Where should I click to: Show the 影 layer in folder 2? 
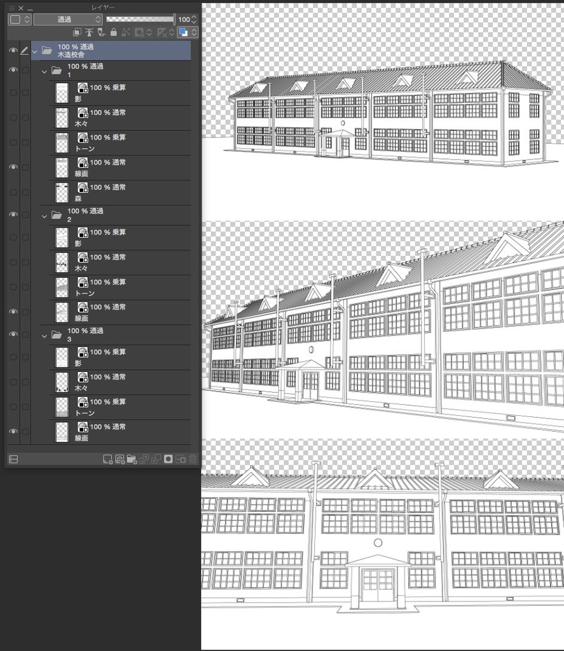coord(13,237)
